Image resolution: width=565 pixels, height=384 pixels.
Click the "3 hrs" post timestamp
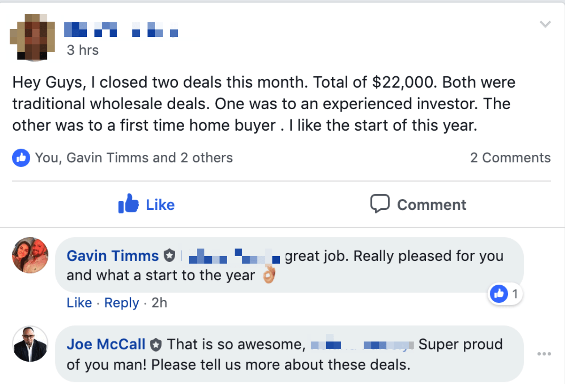pos(83,50)
